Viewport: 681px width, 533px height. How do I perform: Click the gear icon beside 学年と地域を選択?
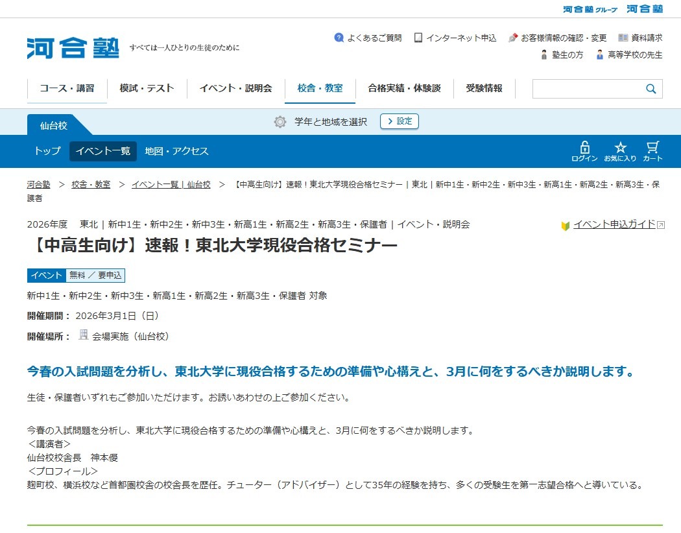click(x=280, y=121)
